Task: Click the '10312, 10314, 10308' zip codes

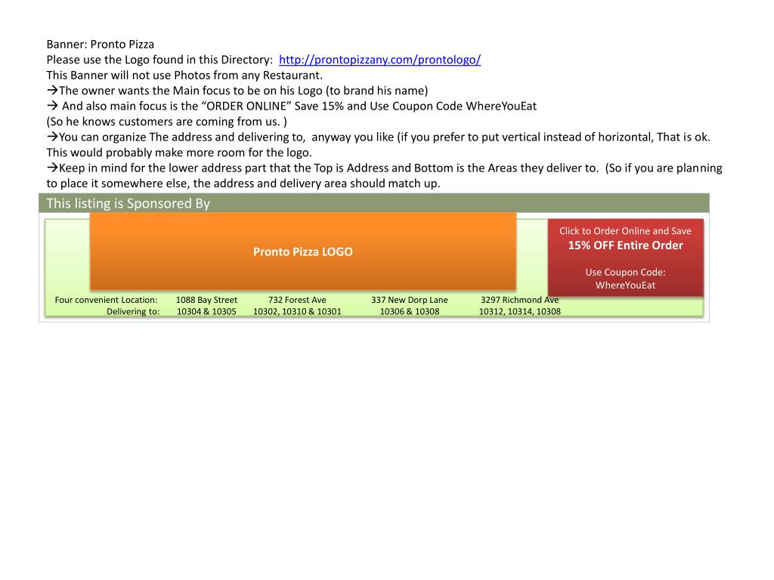Action: [520, 312]
